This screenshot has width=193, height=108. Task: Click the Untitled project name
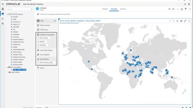point(43,8)
